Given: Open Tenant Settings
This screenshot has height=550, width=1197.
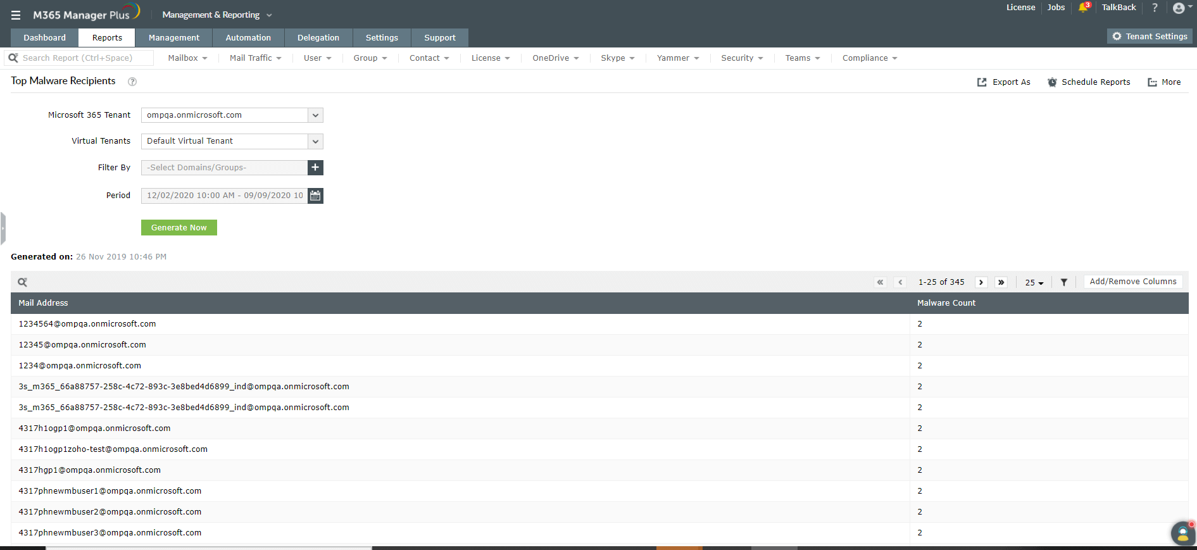Looking at the screenshot, I should pyautogui.click(x=1150, y=37).
